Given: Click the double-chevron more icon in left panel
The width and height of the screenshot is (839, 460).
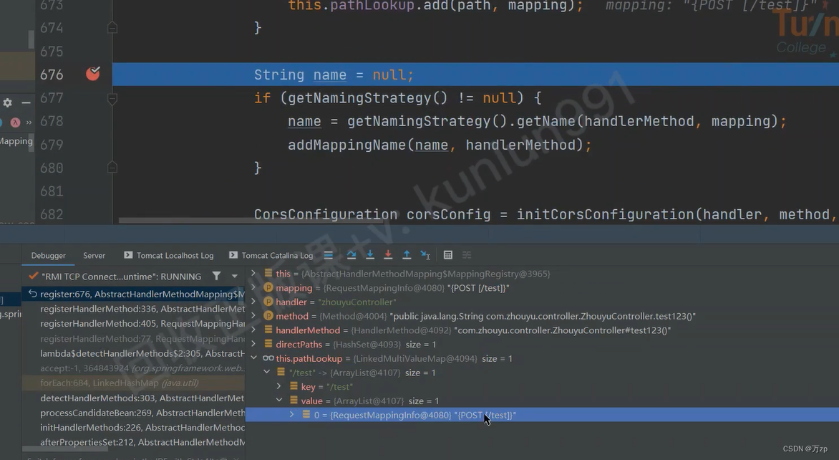Looking at the screenshot, I should (x=29, y=123).
